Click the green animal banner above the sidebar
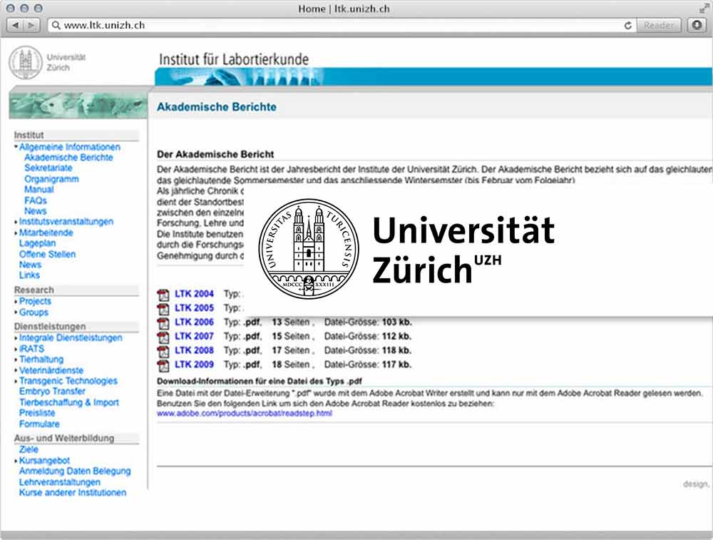The height and width of the screenshot is (540, 713). click(78, 105)
